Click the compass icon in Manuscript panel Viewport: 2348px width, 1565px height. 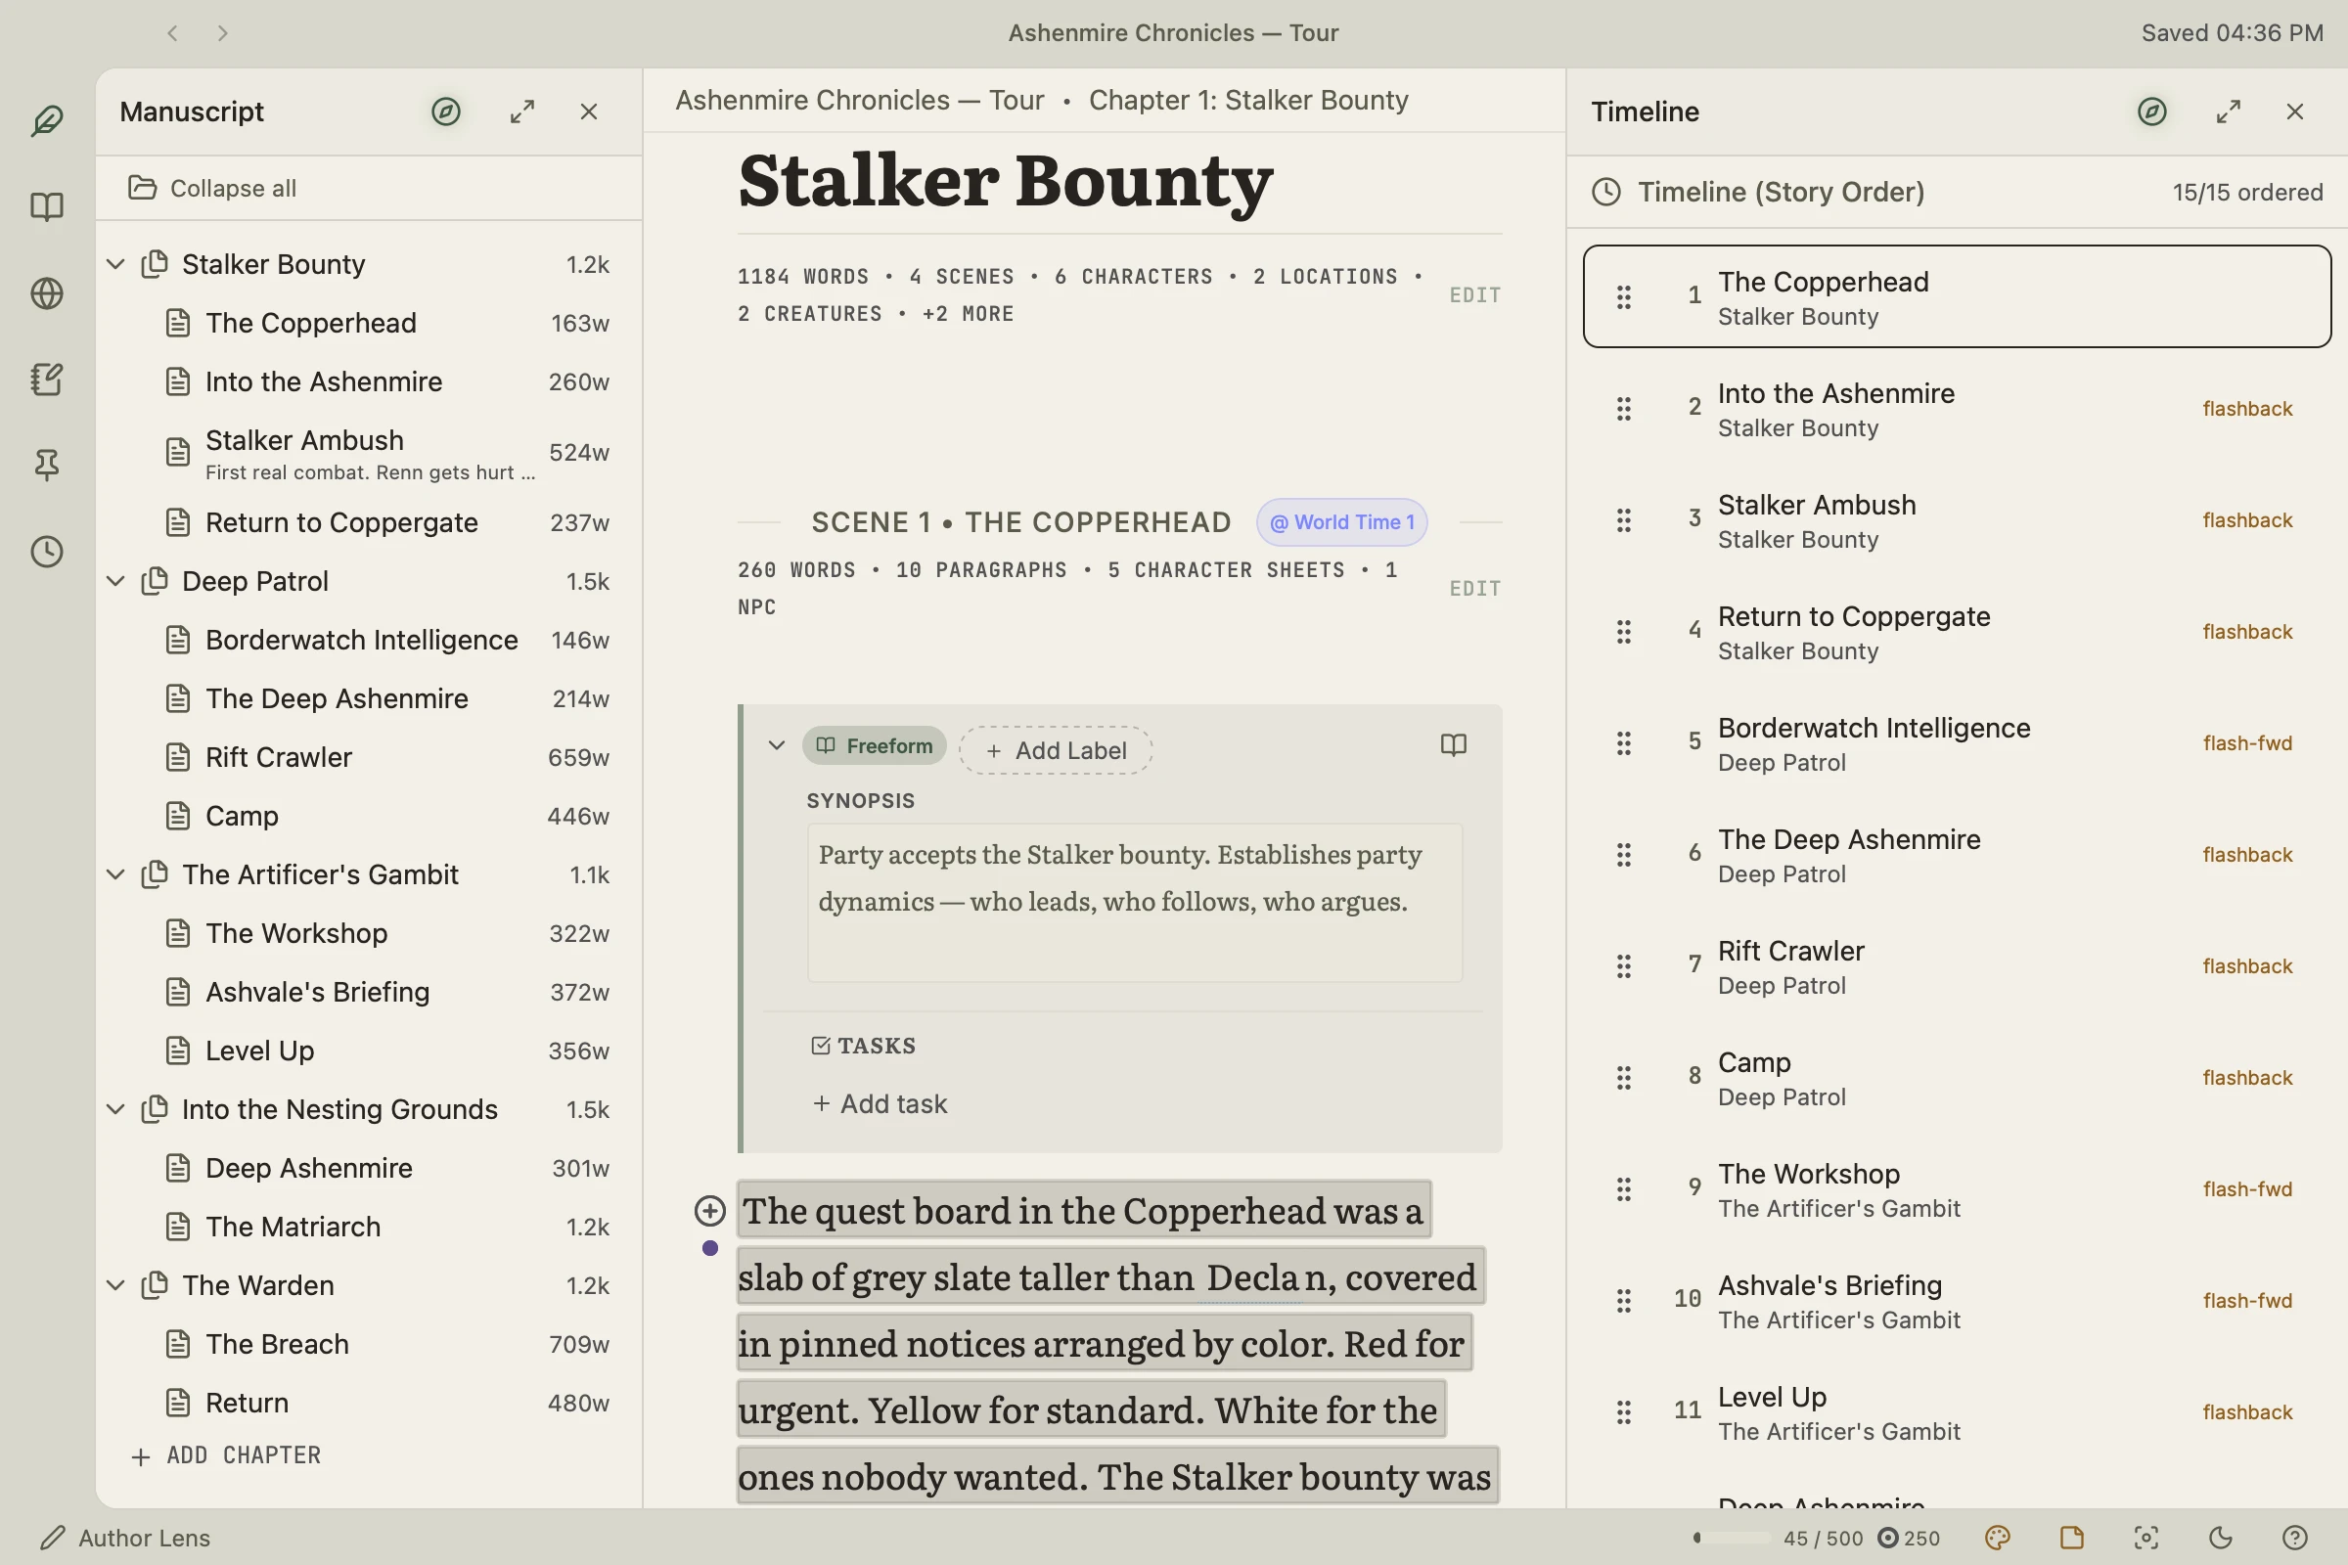446,112
